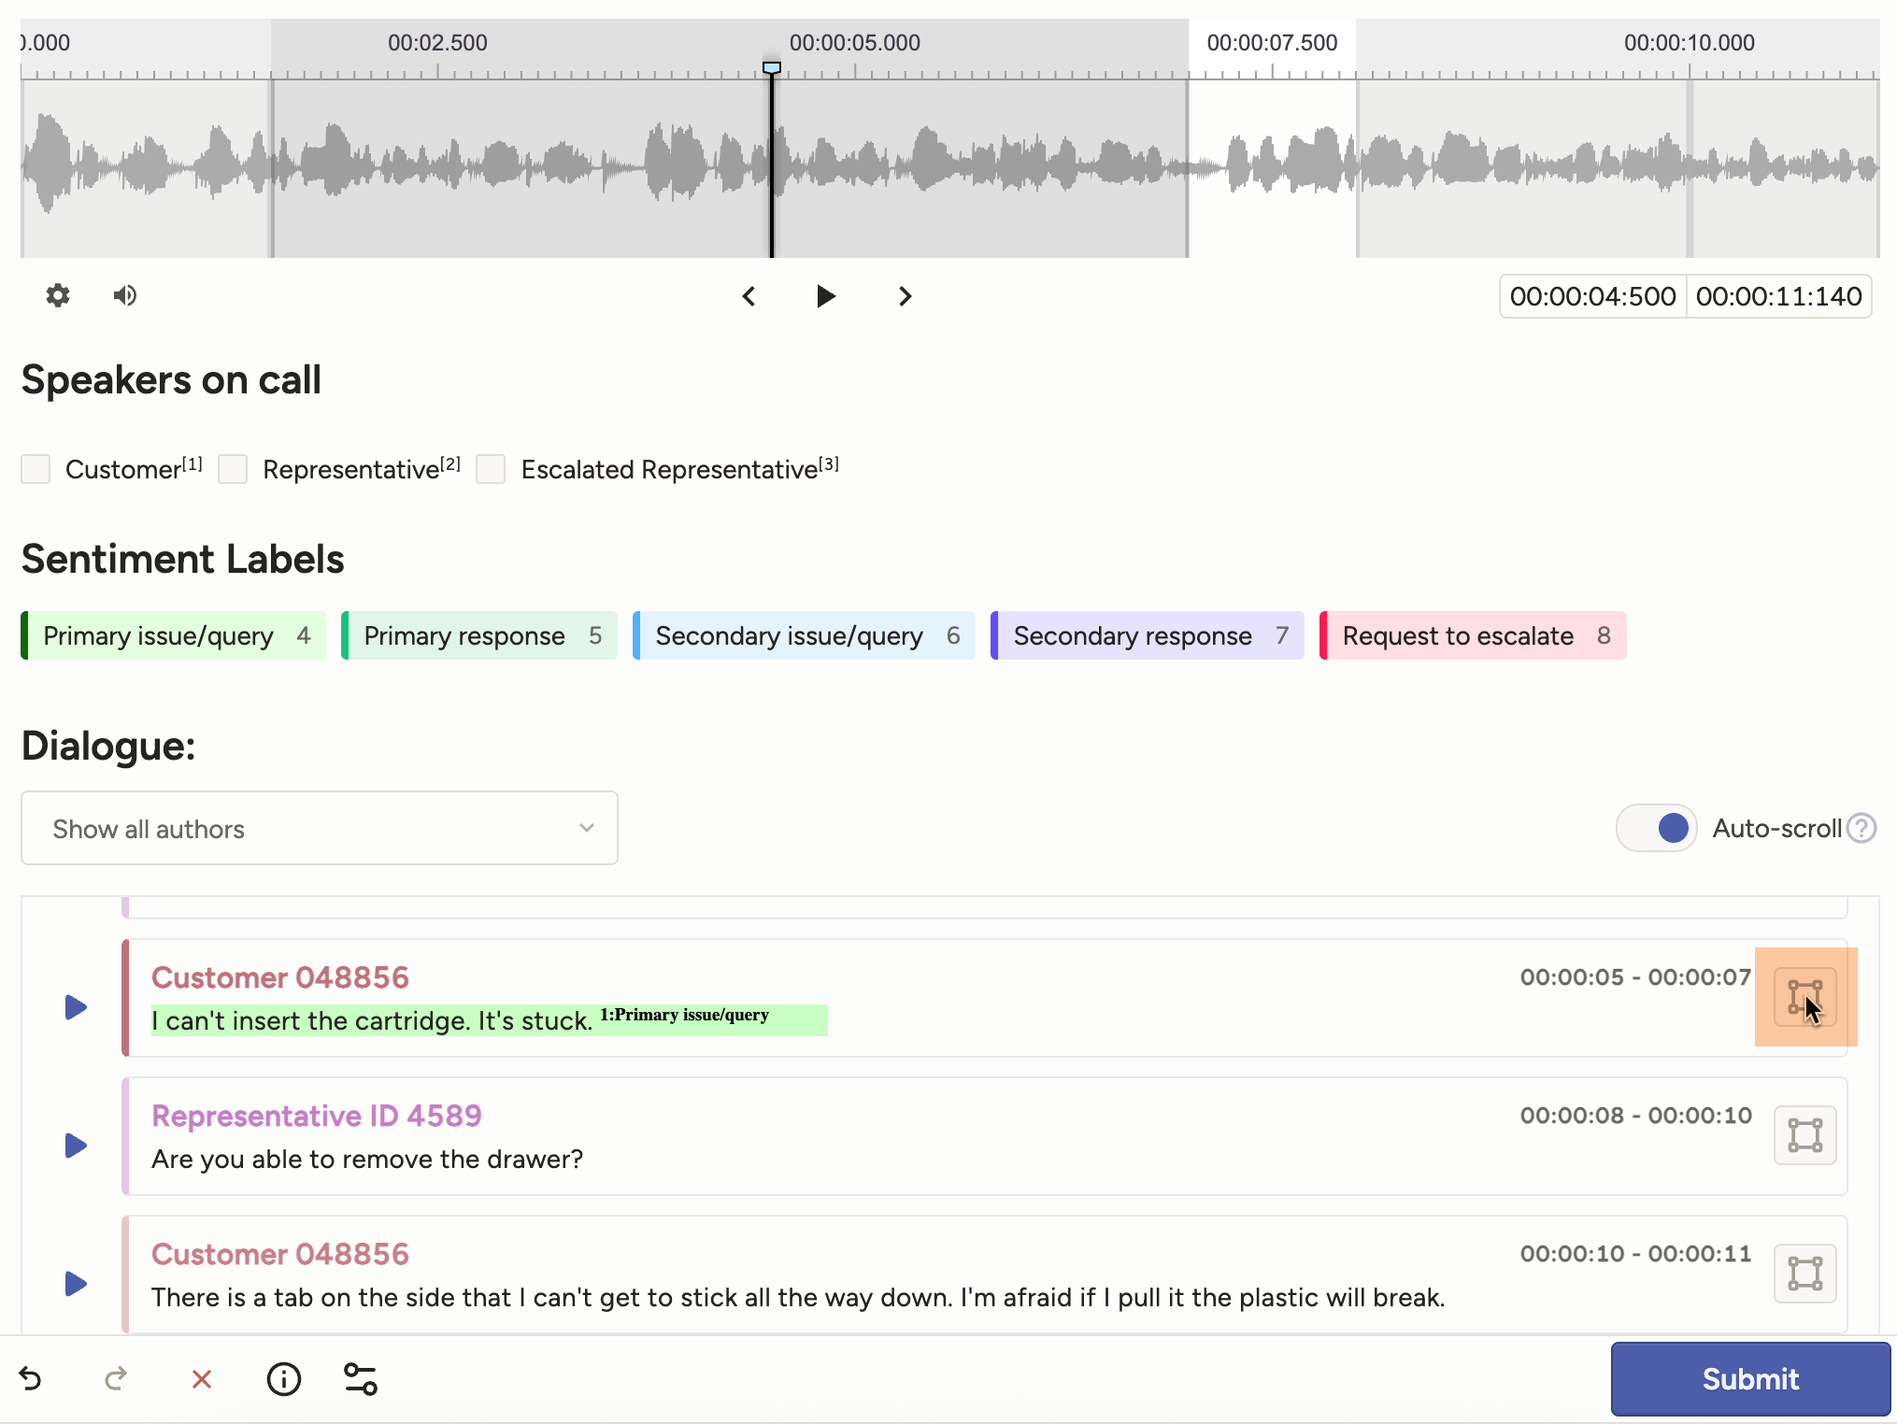Click the playhead marker above the waveform
Viewport: 1897px width, 1424px height.
772,68
